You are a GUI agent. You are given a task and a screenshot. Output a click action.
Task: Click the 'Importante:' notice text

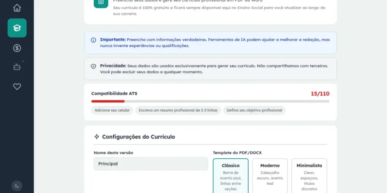(x=113, y=40)
